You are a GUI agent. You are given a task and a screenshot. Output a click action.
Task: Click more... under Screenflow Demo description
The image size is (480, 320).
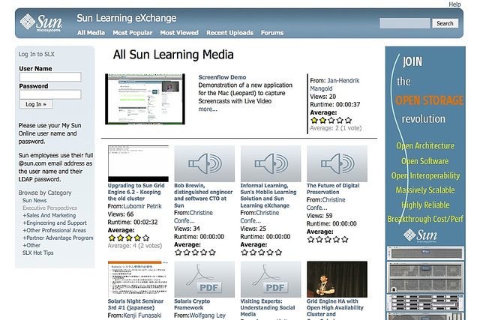coord(208,109)
